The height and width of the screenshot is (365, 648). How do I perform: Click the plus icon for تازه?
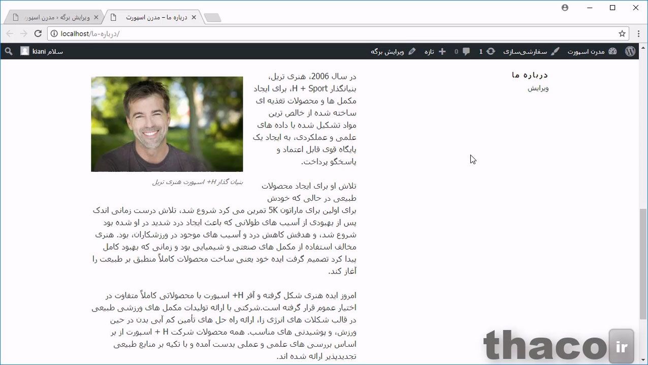coord(442,51)
